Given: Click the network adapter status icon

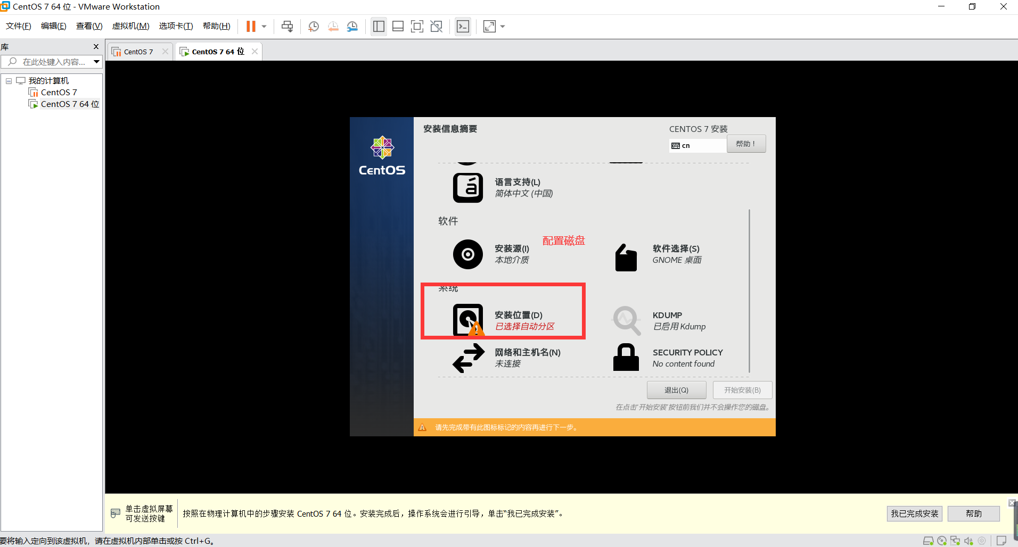Looking at the screenshot, I should click(955, 541).
